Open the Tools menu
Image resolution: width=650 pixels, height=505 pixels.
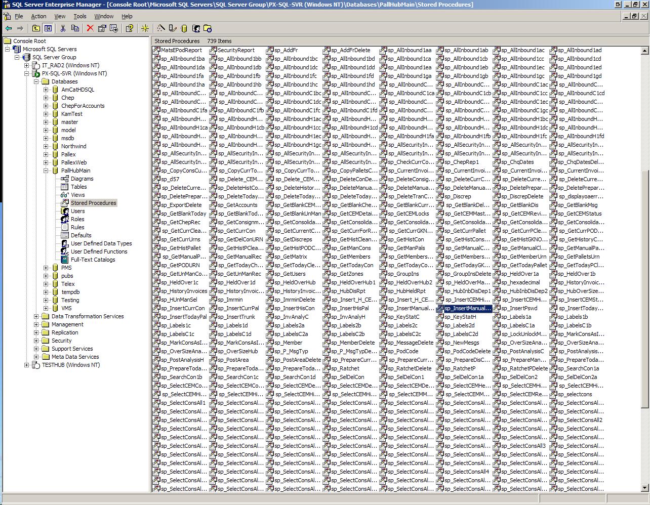click(x=80, y=16)
